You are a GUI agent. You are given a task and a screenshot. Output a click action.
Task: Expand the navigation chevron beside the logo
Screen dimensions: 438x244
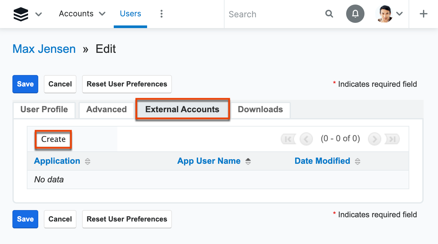[x=38, y=14]
